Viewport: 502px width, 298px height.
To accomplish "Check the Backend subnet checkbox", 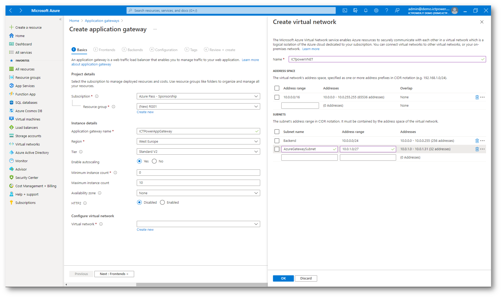I will point(277,141).
